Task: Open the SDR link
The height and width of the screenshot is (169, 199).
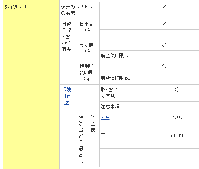Action: click(105, 117)
